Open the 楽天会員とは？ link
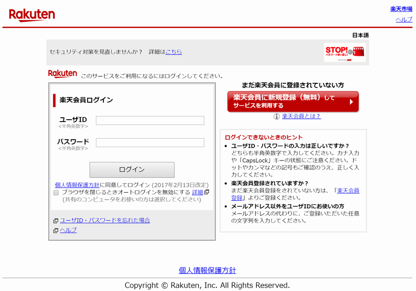The height and width of the screenshot is (291, 416). (301, 116)
